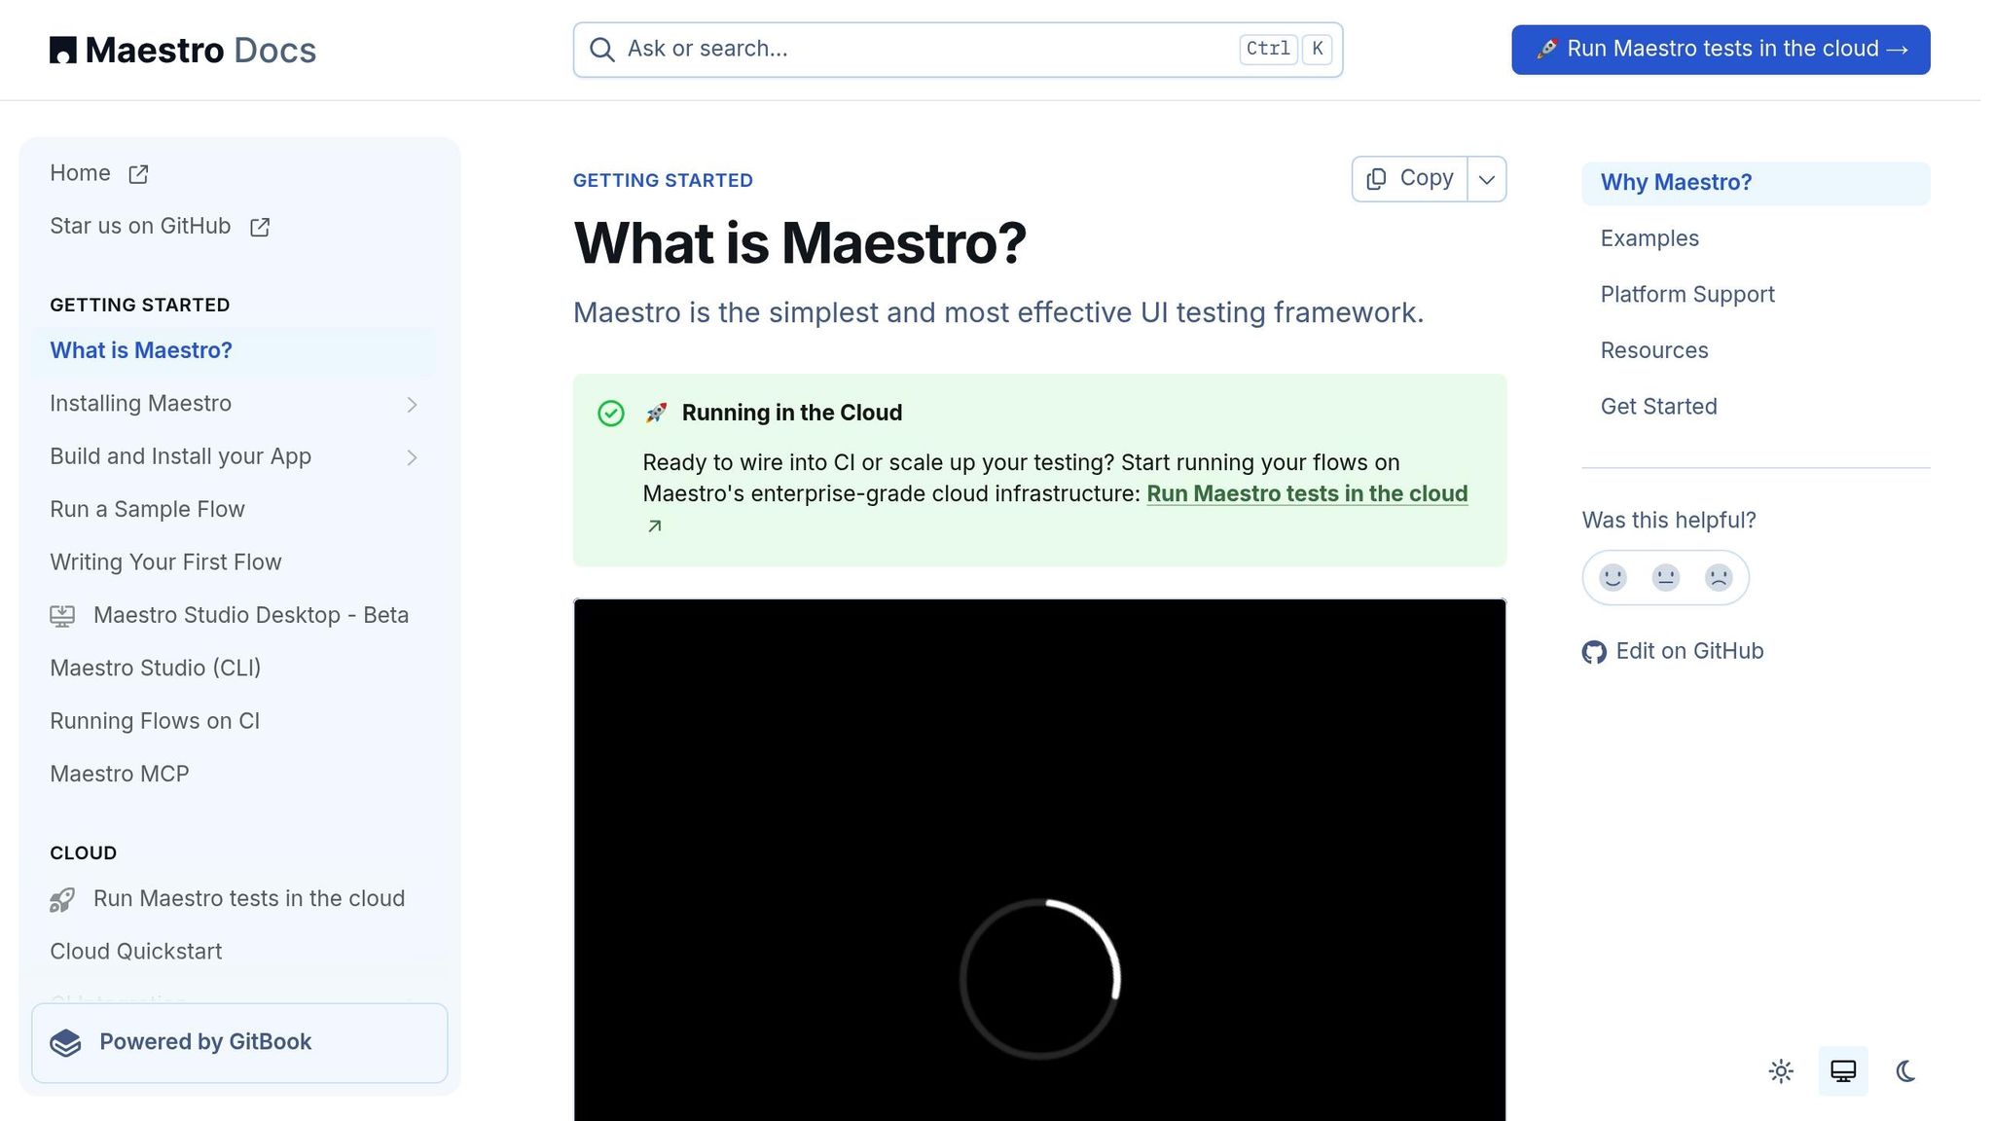Open the external link icon next to Home
Screen dimensions: 1993x1121
tap(137, 173)
